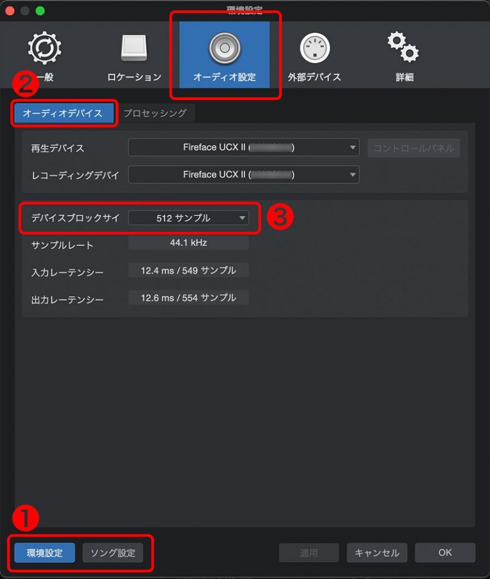The image size is (490, 579).
Task: Confirm with the OK button
Action: 445,552
